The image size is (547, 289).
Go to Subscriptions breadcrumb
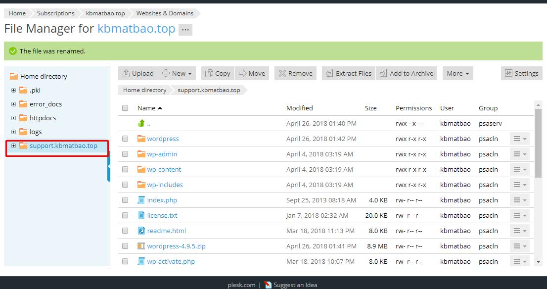coord(55,13)
